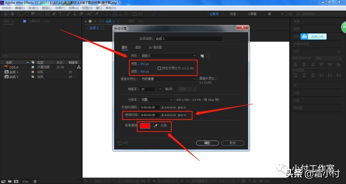
Task: Pick the Zoom tool
Action: point(18,14)
